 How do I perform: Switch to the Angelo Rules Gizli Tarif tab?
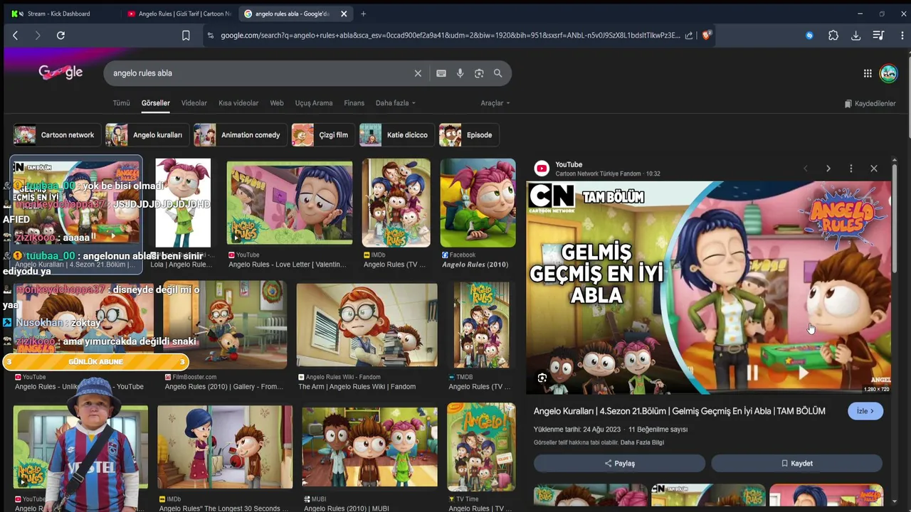coord(179,14)
